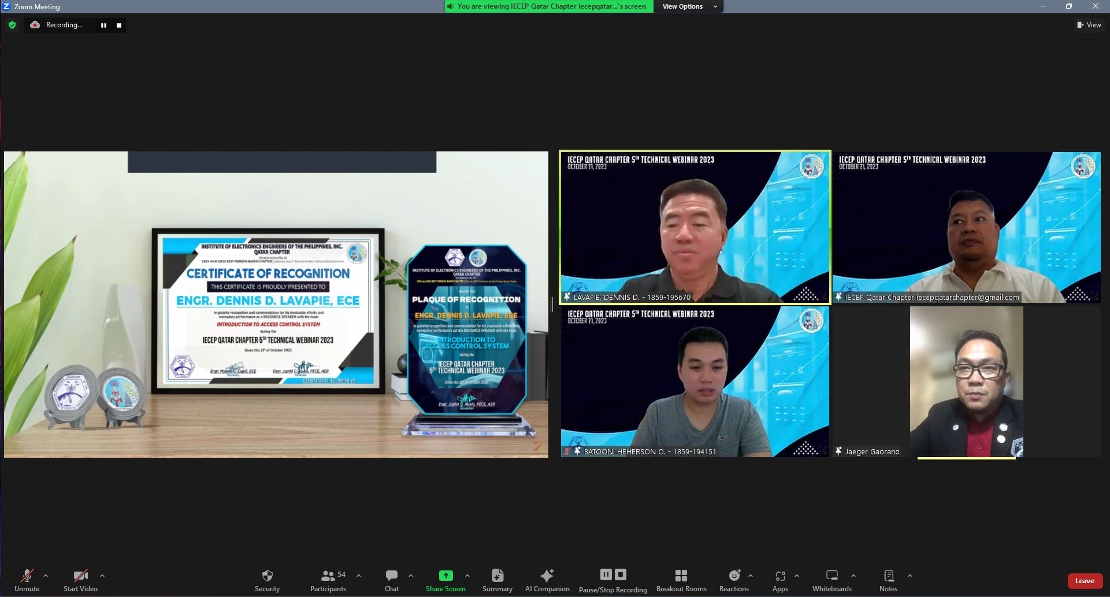Expand the arrow next to Whiteboards
1110x597 pixels.
(x=853, y=576)
